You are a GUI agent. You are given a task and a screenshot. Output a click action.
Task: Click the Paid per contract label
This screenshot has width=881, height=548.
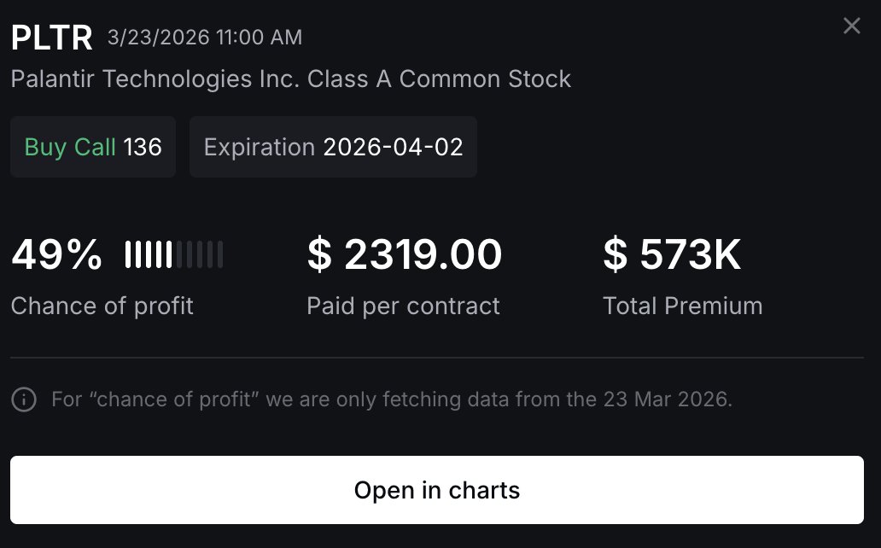click(x=403, y=306)
